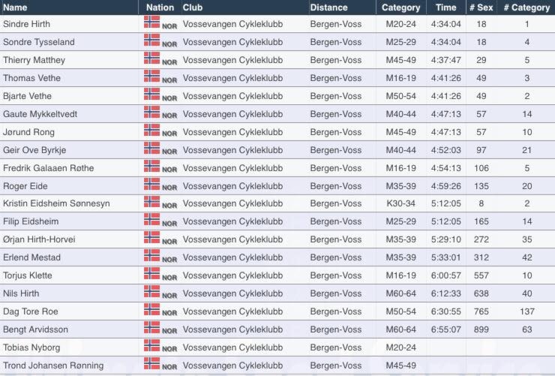Viewport: 555px width, 376px height.
Task: Select the name Bjarte Vethe
Action: [x=27, y=96]
